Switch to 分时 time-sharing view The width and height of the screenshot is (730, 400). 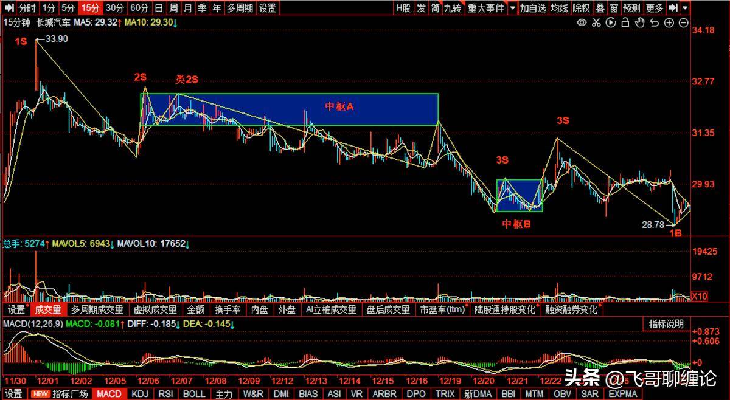[27, 8]
